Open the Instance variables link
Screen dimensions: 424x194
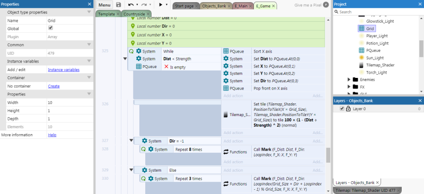pos(64,69)
